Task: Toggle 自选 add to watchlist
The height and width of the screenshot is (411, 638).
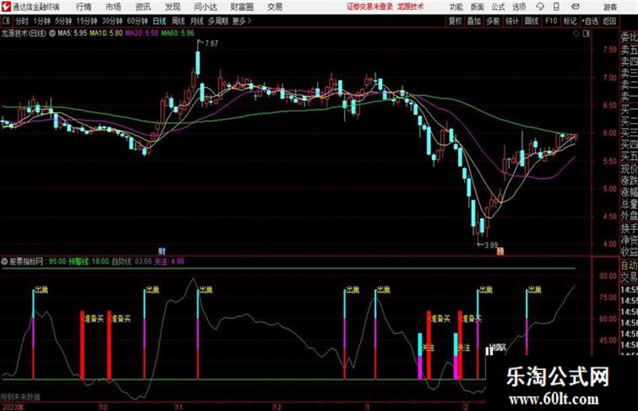Action: pyautogui.click(x=589, y=21)
